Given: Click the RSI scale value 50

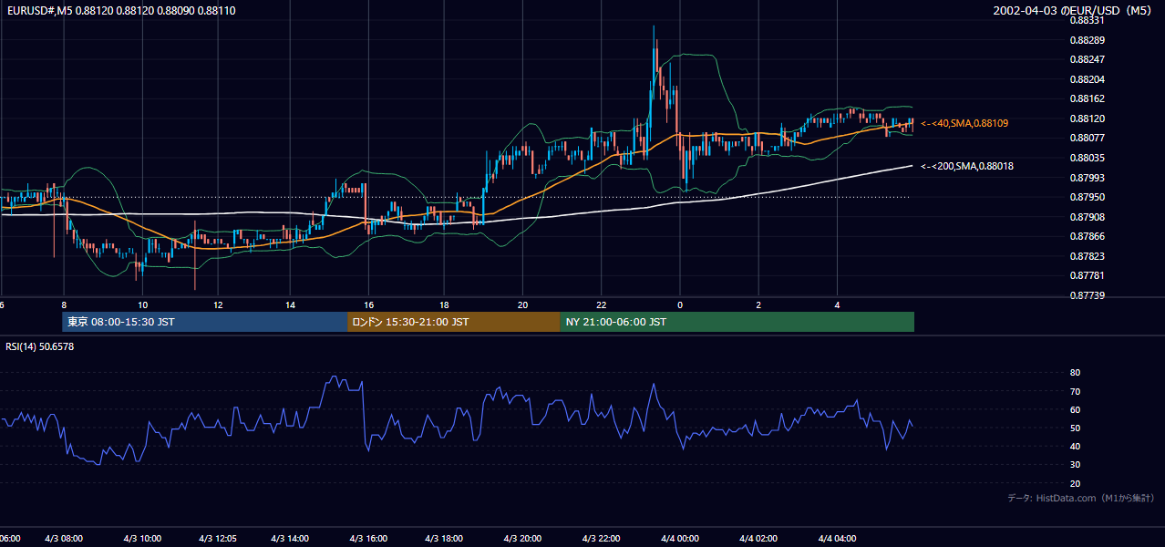Looking at the screenshot, I should click(x=1076, y=428).
